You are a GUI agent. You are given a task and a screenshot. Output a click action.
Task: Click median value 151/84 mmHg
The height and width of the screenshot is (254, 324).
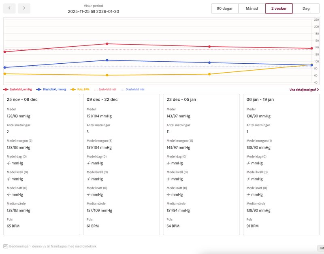178,210
